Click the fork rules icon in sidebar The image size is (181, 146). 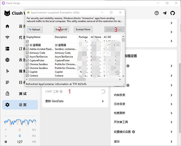tap(7, 71)
